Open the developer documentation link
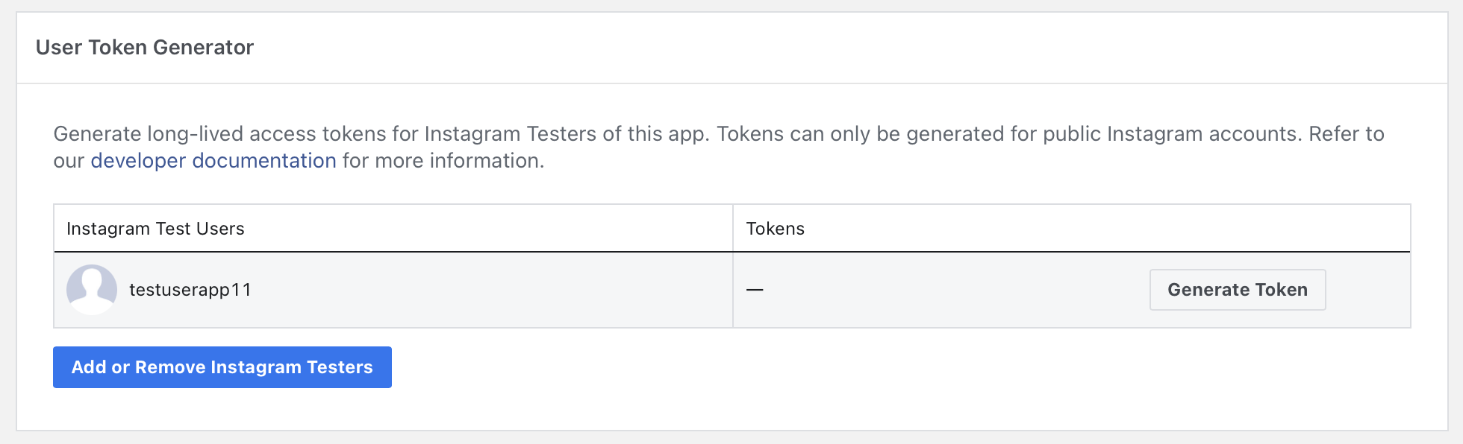Viewport: 1463px width, 444px height. pyautogui.click(x=213, y=161)
